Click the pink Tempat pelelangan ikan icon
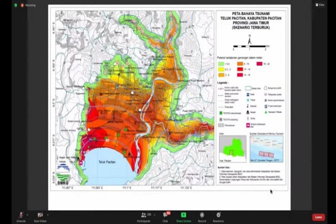 point(248,125)
